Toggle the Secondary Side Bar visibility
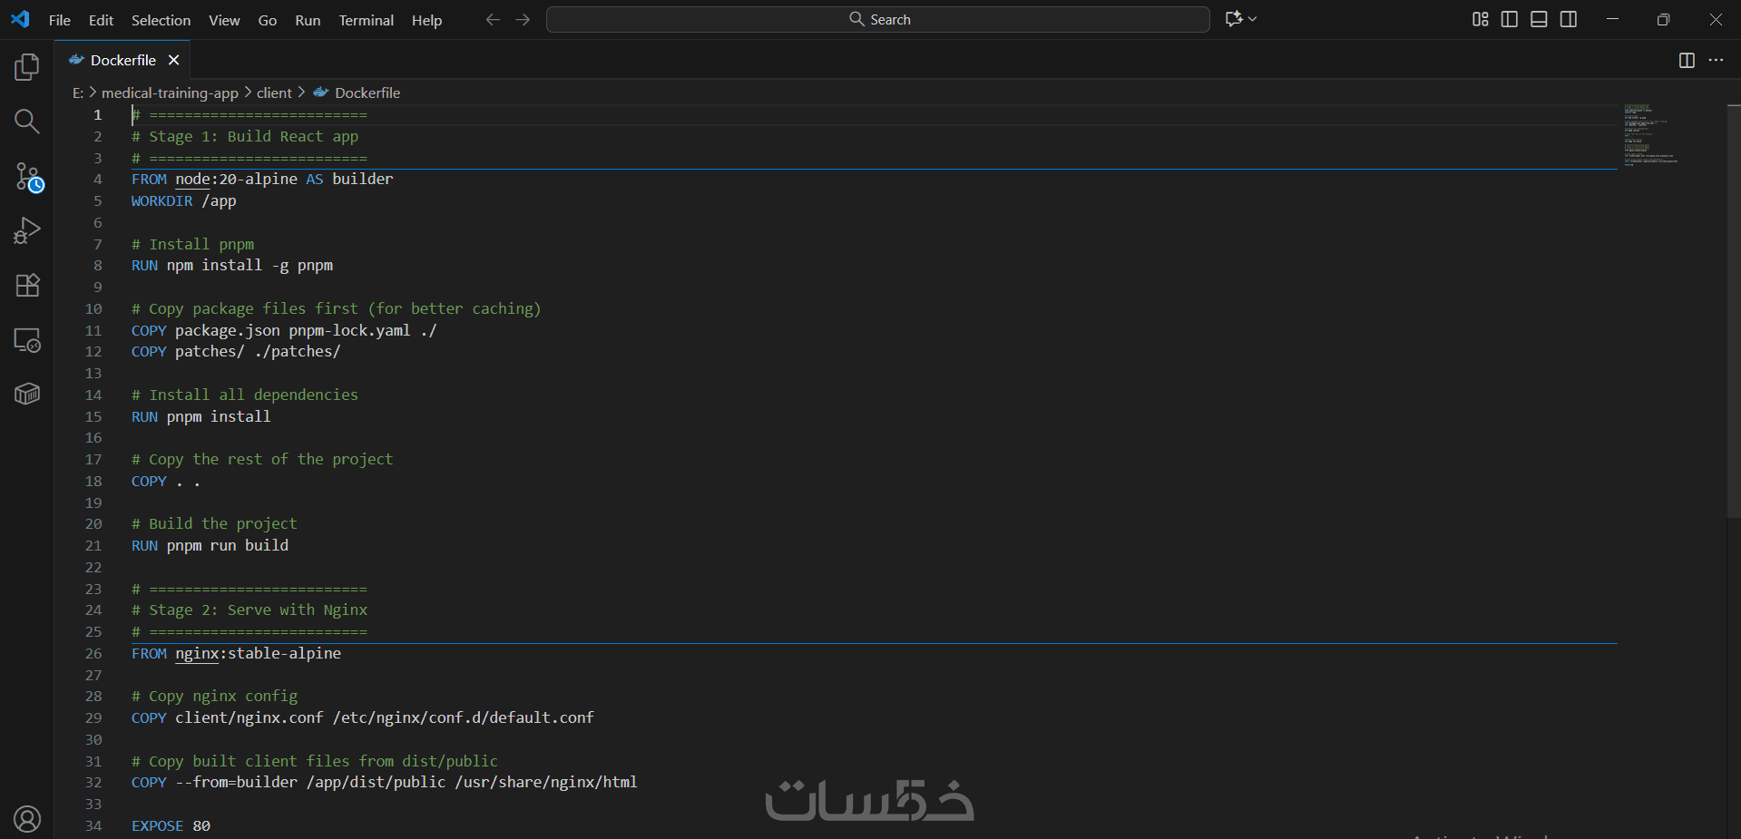Screen dimensions: 1741x839 click(x=1569, y=19)
